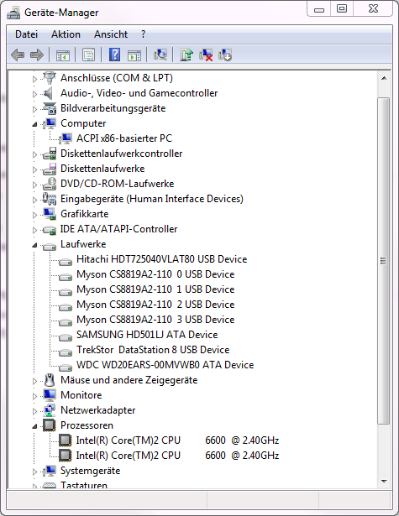This screenshot has width=399, height=516.
Task: Click the Grafikkarte display adapter icon
Action: (x=50, y=214)
